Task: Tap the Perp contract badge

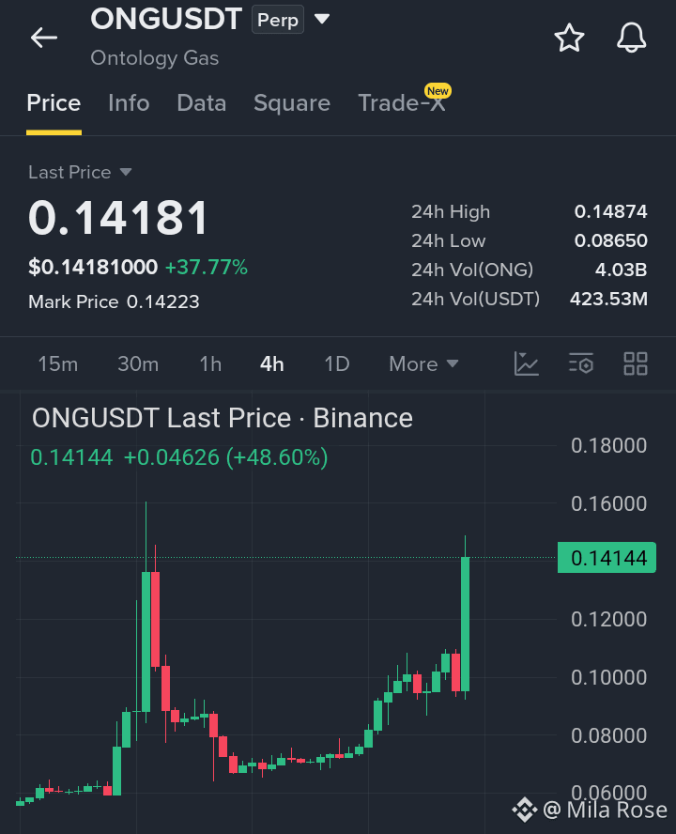Action: 278,20
